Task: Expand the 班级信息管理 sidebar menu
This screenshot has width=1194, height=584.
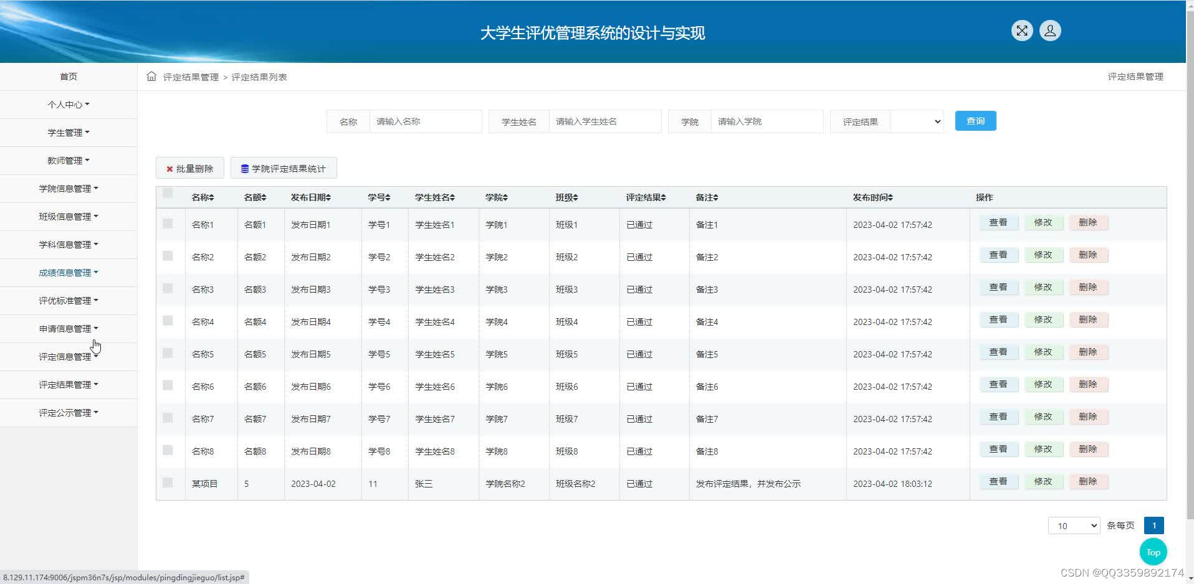Action: pos(69,217)
